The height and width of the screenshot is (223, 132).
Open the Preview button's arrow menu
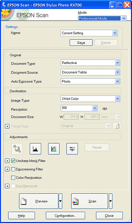(60, 201)
